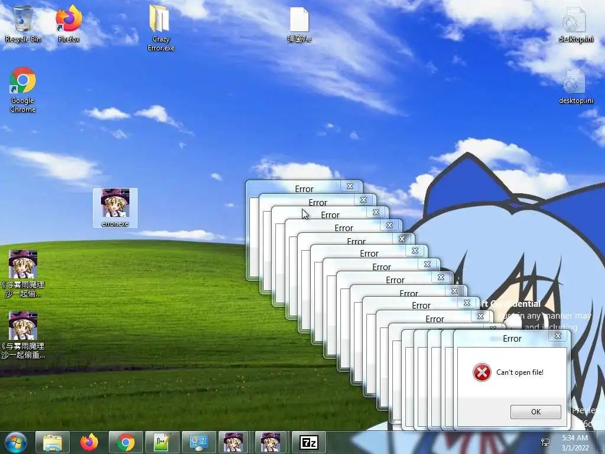Click the Show desktop strip beside the clock
The width and height of the screenshot is (605, 454).
tap(601, 442)
